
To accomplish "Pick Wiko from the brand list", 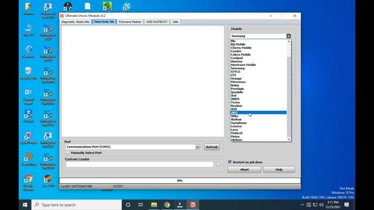I will (x=258, y=116).
